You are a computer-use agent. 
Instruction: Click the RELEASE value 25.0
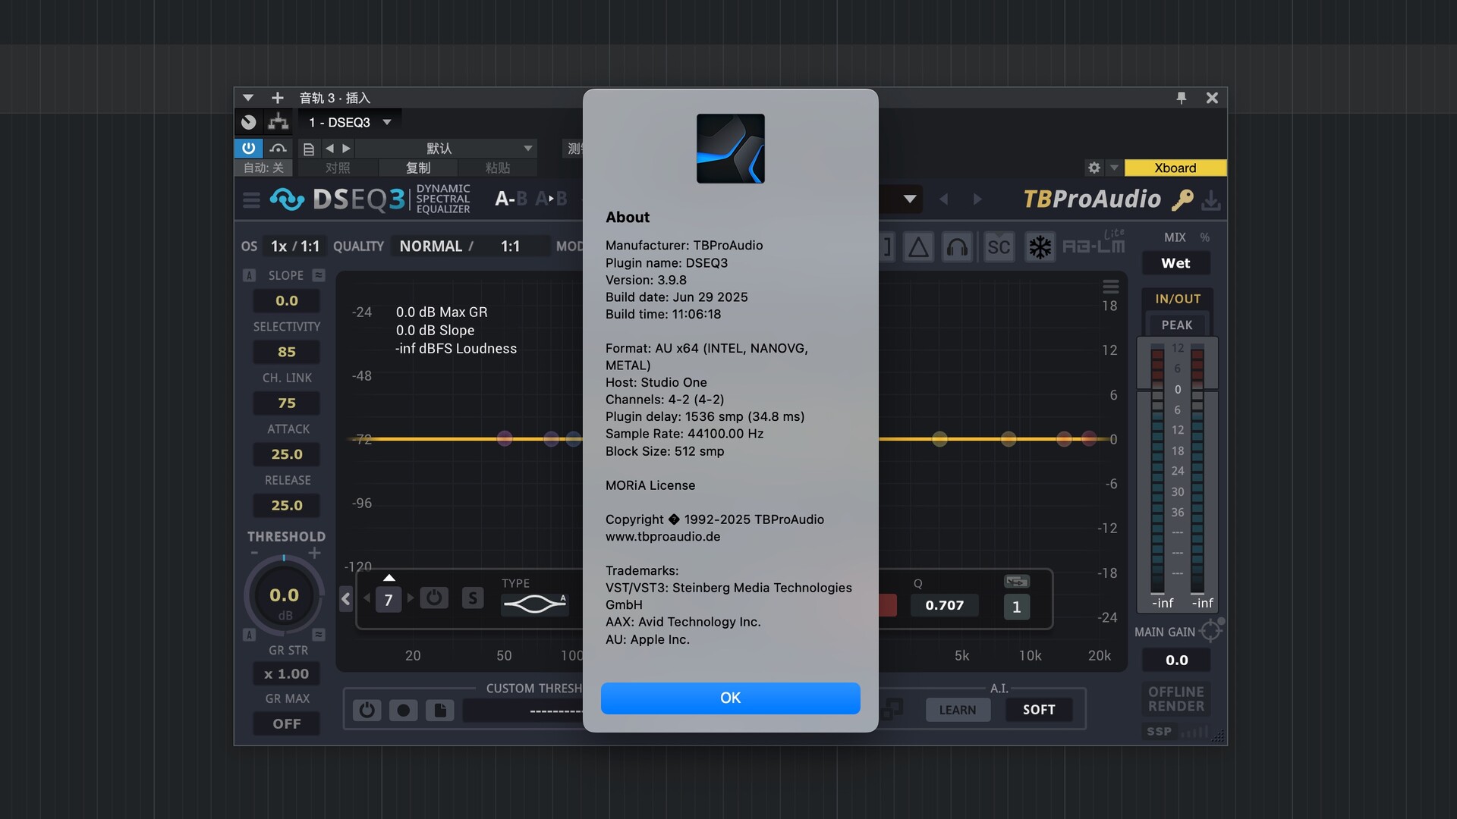(x=286, y=506)
